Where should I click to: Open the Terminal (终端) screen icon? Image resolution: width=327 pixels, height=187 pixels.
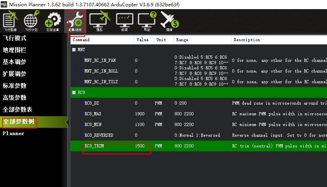124,22
